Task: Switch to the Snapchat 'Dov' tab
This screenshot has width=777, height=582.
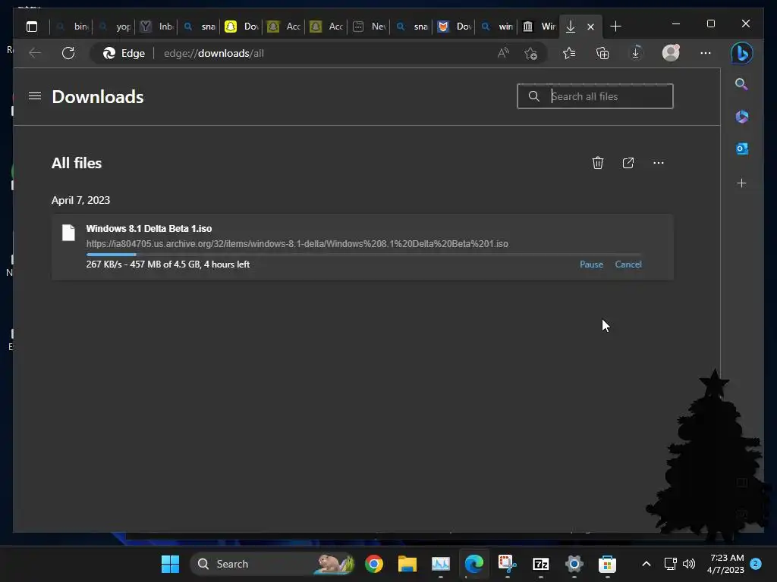Action: (x=242, y=27)
